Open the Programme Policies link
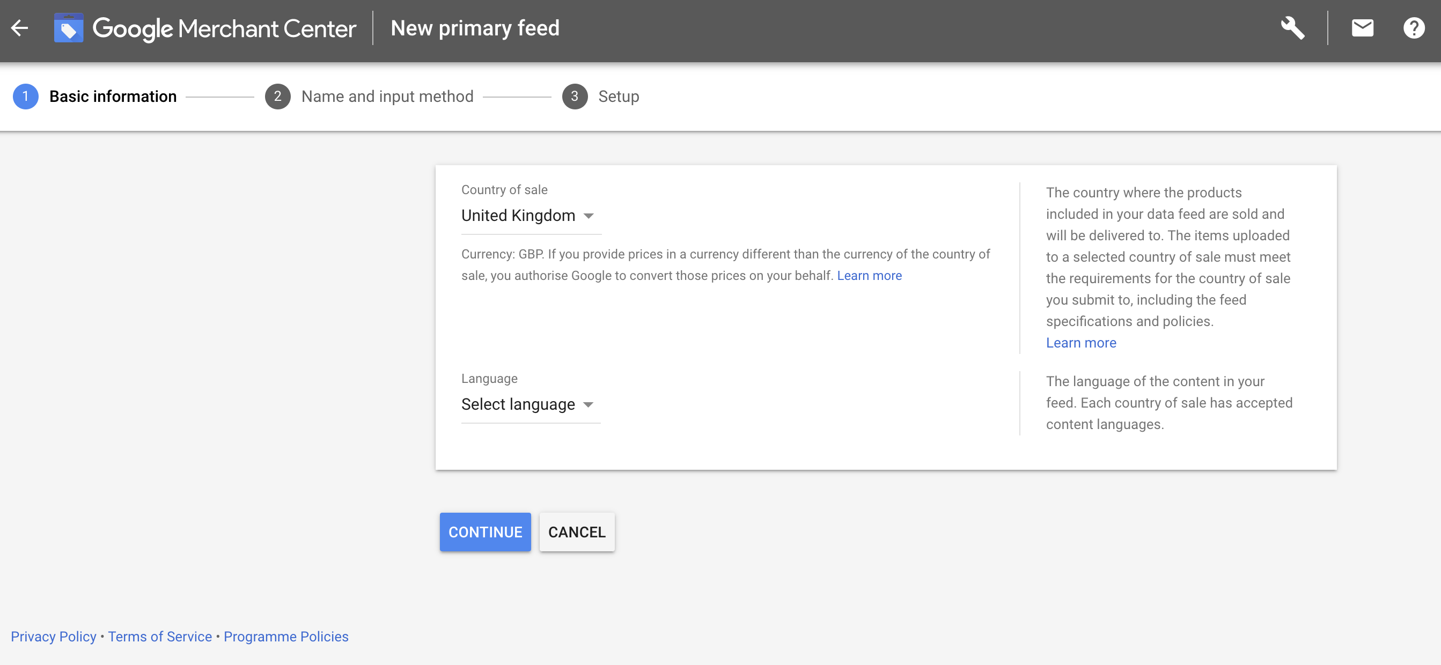 [286, 636]
